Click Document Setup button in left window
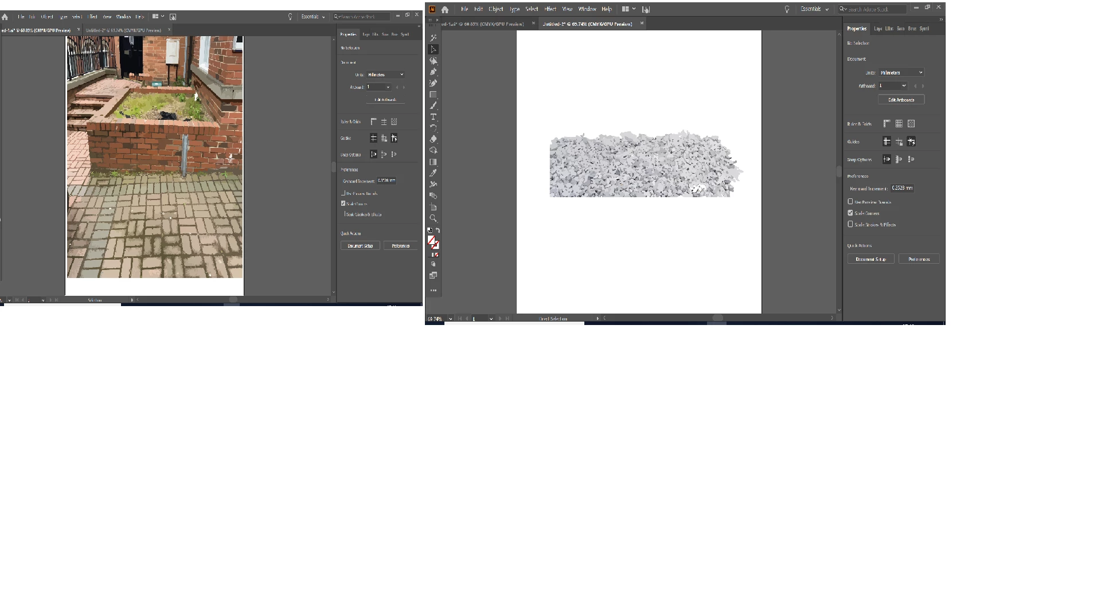1101x591 pixels. click(x=360, y=246)
